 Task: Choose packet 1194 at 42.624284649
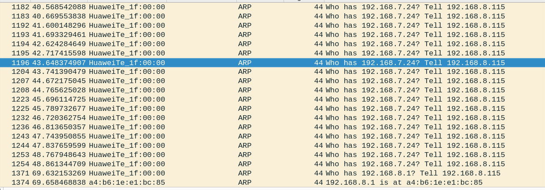272,44
